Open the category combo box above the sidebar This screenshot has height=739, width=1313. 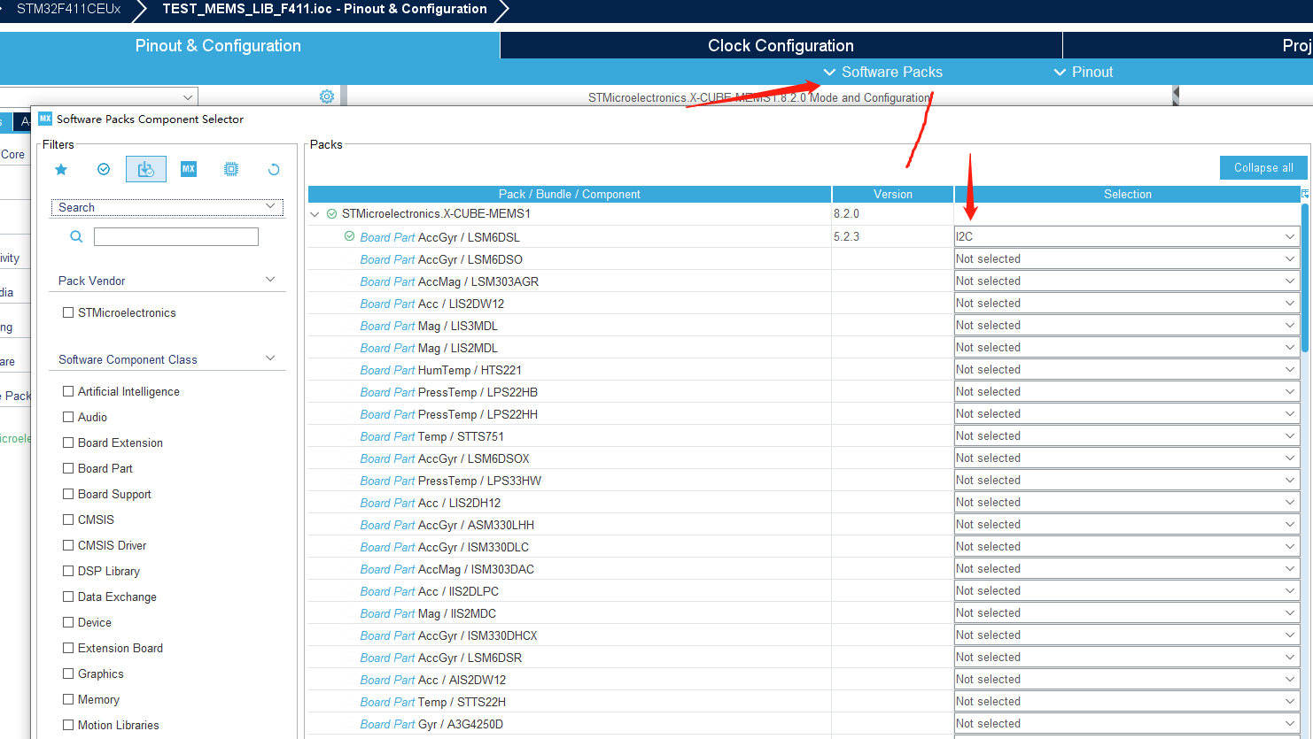98,96
